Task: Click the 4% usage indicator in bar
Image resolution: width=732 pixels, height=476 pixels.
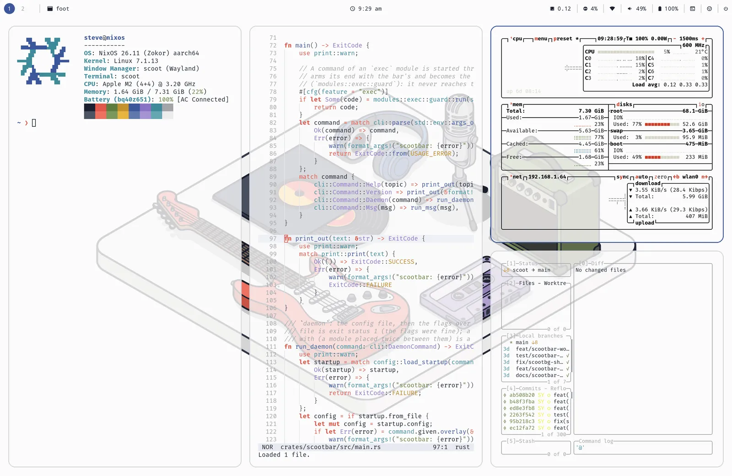Action: tap(590, 9)
